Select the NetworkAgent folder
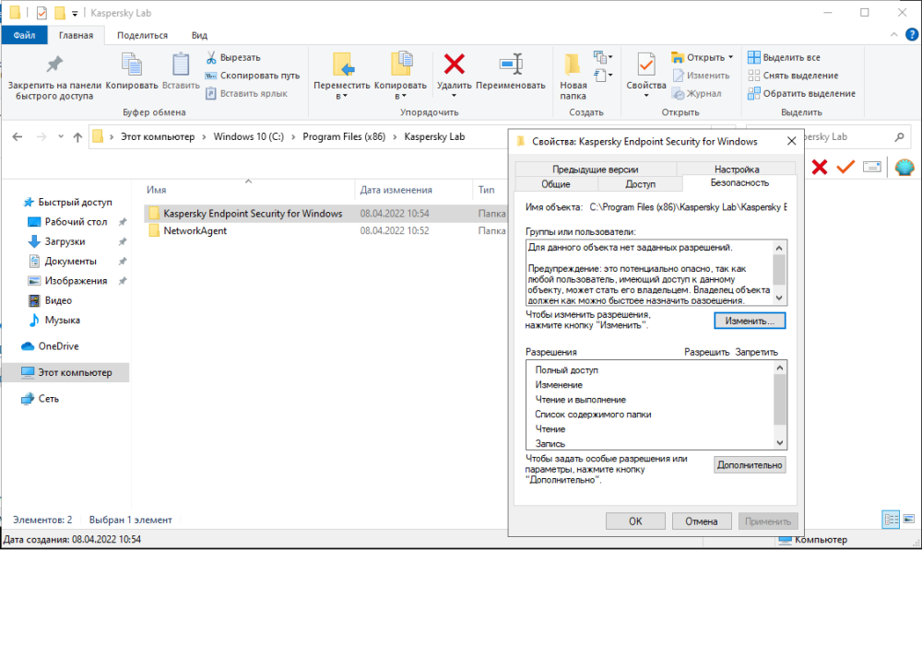The image size is (922, 655). 195,231
